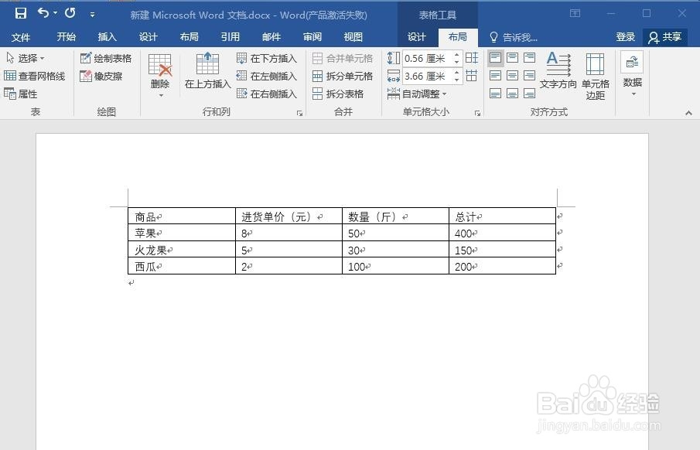Toggle 查看网格线 gridlines
This screenshot has width=700, height=450.
pyautogui.click(x=35, y=76)
